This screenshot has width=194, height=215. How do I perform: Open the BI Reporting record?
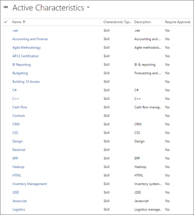pyautogui.click(x=22, y=65)
